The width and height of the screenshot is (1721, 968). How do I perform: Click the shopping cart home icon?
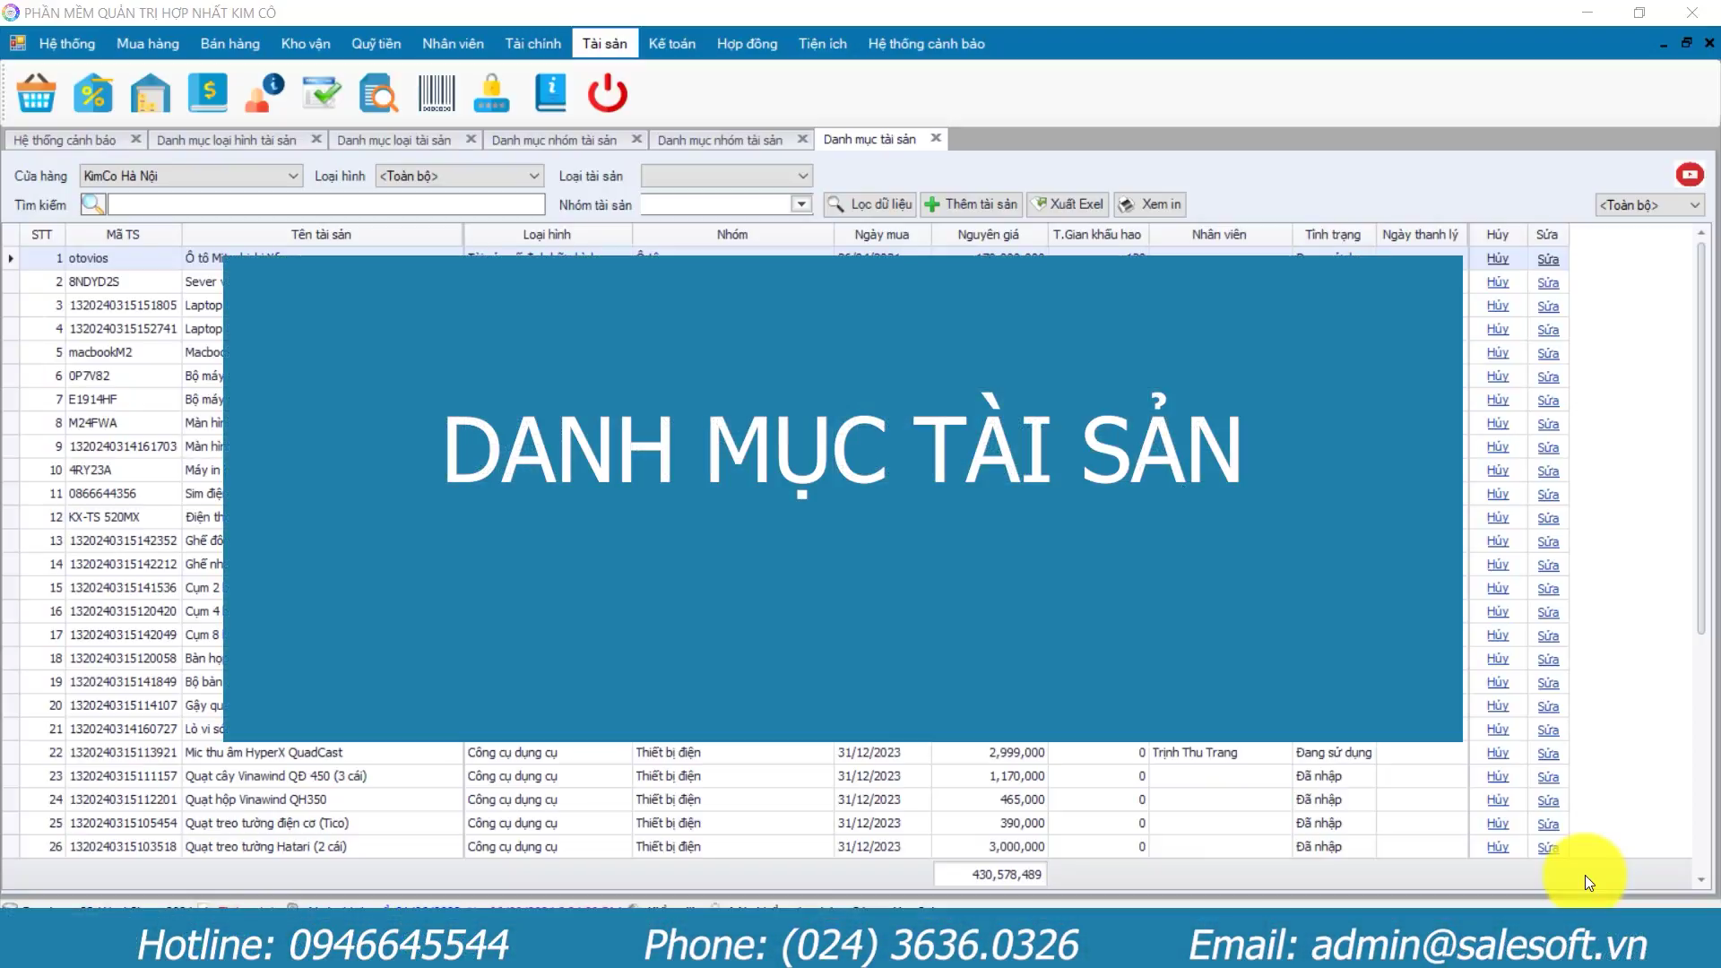[36, 92]
